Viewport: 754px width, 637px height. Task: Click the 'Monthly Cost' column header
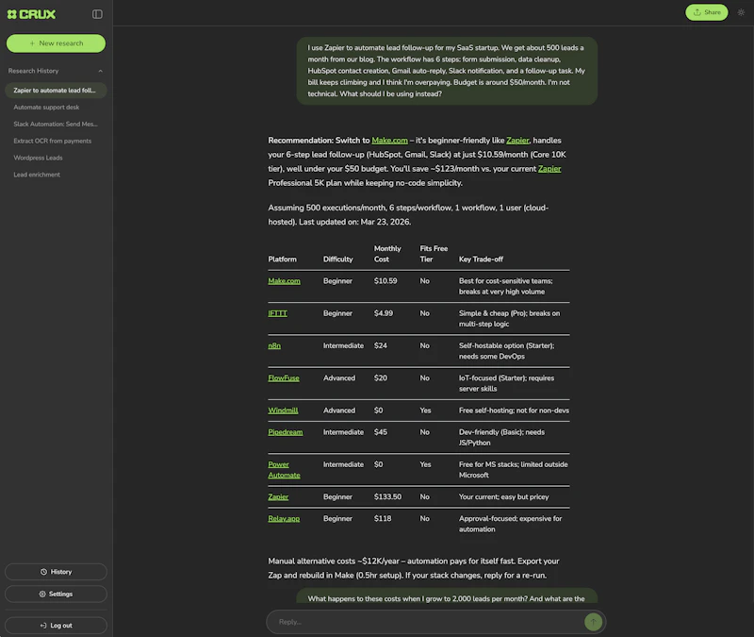[x=387, y=254]
